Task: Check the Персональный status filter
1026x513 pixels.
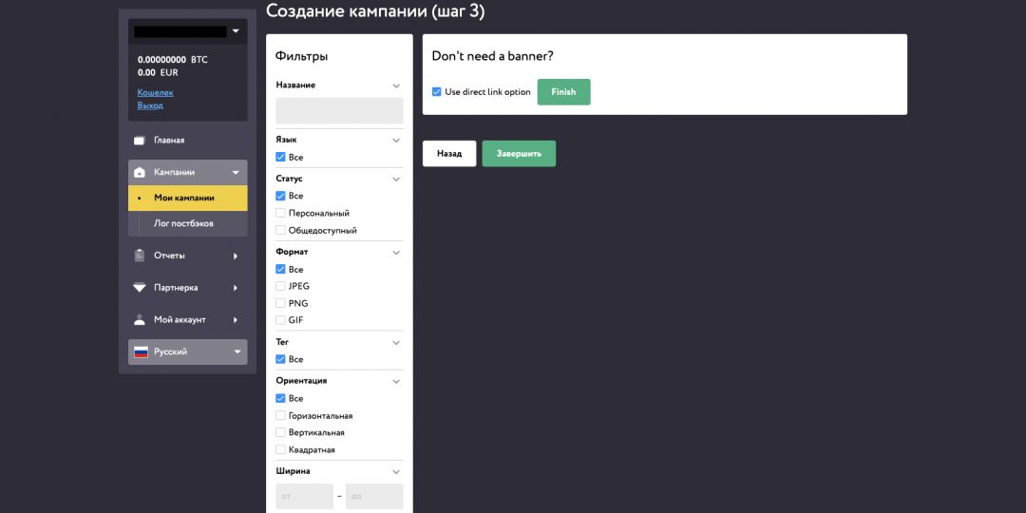Action: click(x=280, y=213)
